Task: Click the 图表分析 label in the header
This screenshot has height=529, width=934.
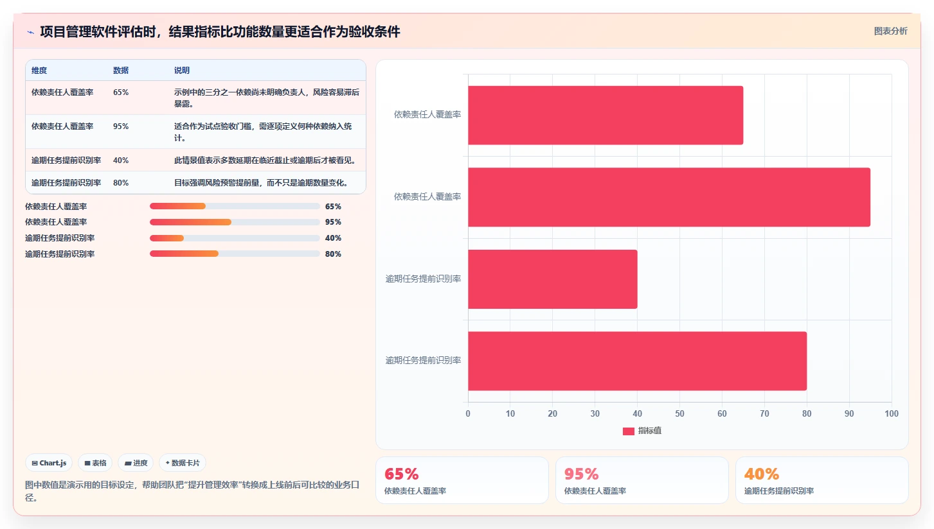Action: pyautogui.click(x=890, y=31)
